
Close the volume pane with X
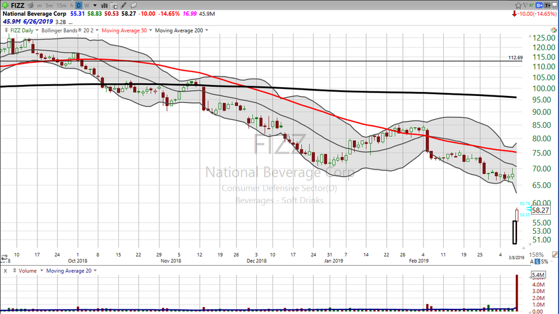click(x=5, y=271)
